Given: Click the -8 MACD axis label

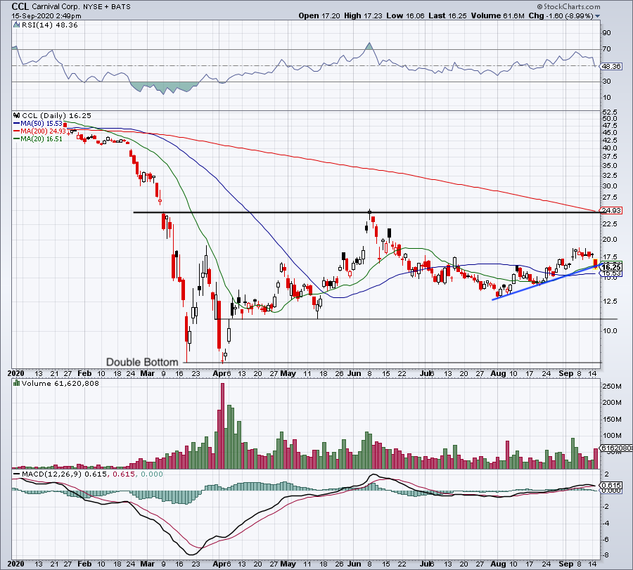Looking at the screenshot, I should (607, 555).
